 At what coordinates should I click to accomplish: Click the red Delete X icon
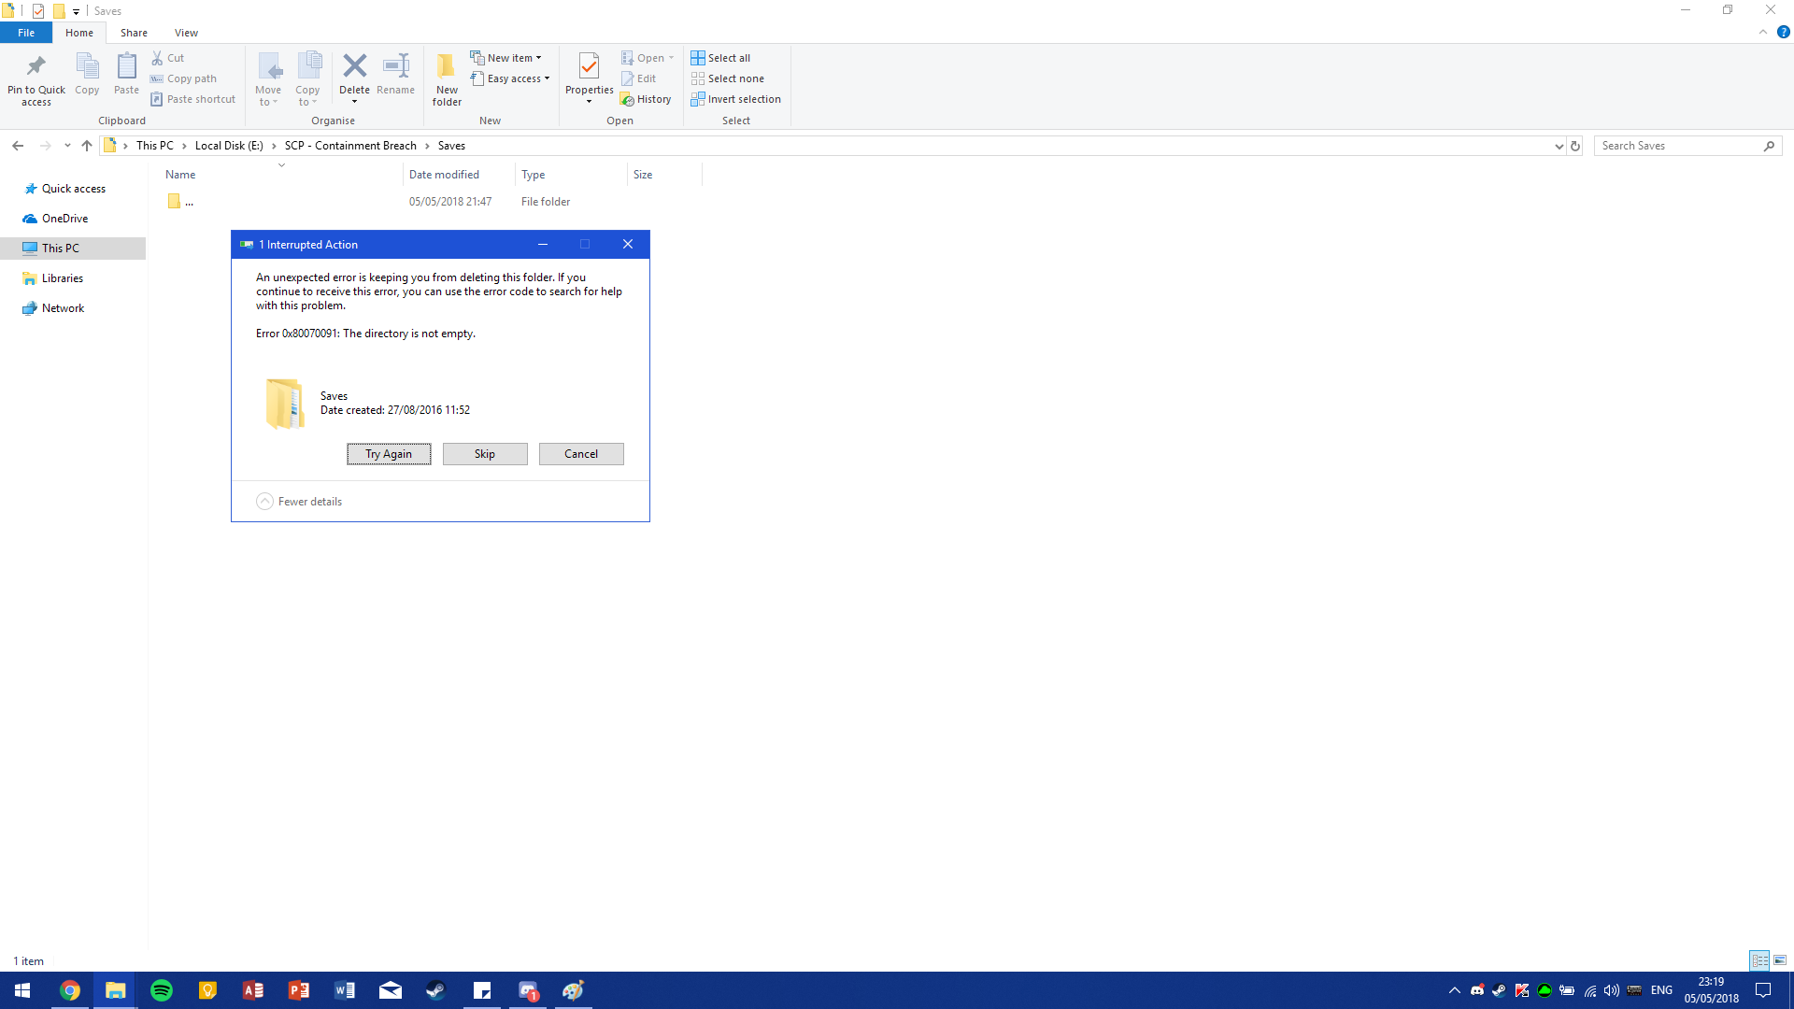tap(354, 65)
